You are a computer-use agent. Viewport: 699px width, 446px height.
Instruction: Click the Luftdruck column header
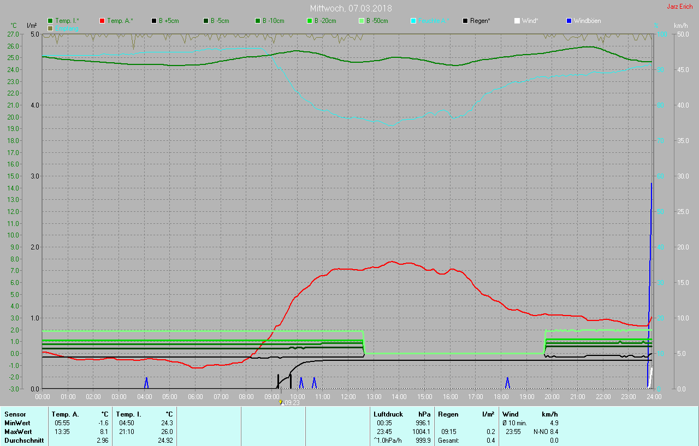click(x=389, y=414)
